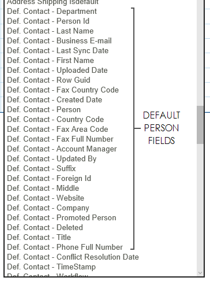
Task: Select Def. Contact - Account Manager
Action: pyautogui.click(x=62, y=149)
